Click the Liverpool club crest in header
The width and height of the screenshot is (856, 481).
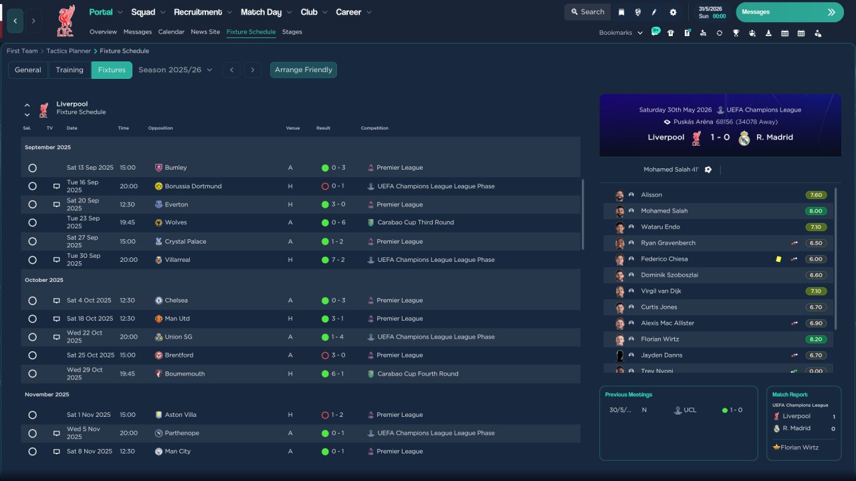[x=66, y=21]
